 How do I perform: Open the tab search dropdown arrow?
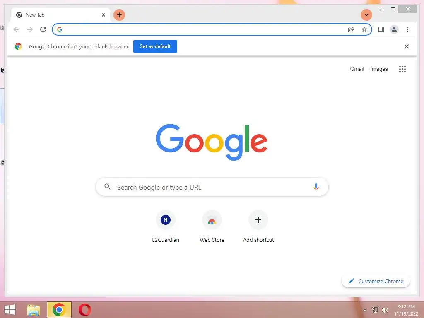[366, 15]
